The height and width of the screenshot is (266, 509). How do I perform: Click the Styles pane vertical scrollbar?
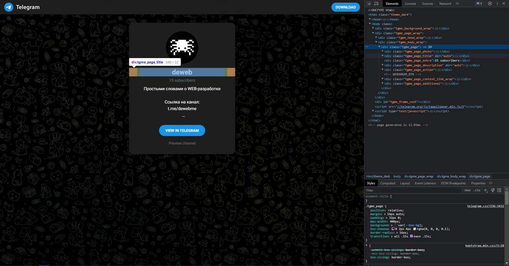coord(506,198)
